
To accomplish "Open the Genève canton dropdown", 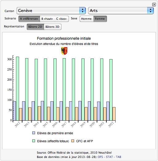I will 51,10.
